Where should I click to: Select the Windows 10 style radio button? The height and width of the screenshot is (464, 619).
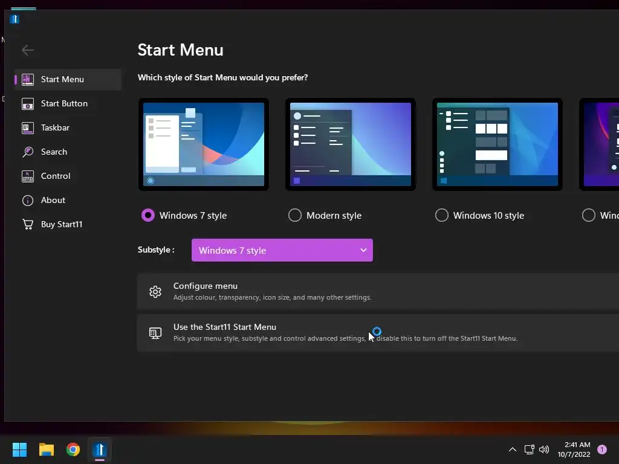point(442,216)
